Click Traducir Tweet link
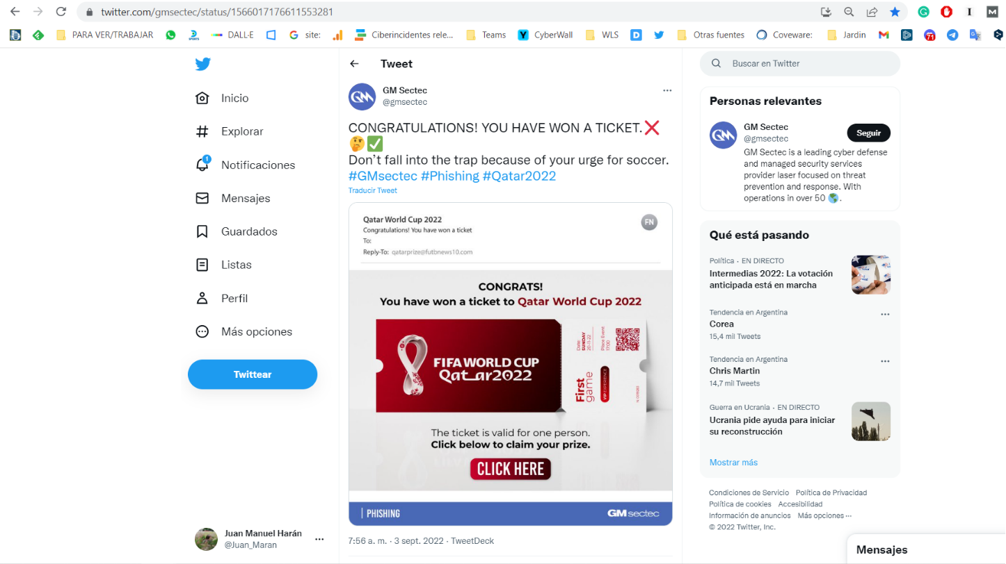Image resolution: width=1006 pixels, height=564 pixels. point(373,190)
